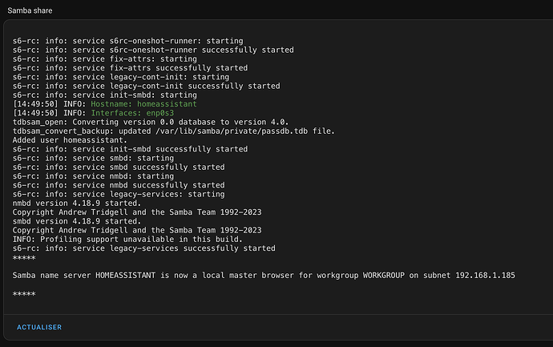The width and height of the screenshot is (553, 347).
Task: Click the 'fix-attrs successfully started' log line
Action: point(130,68)
